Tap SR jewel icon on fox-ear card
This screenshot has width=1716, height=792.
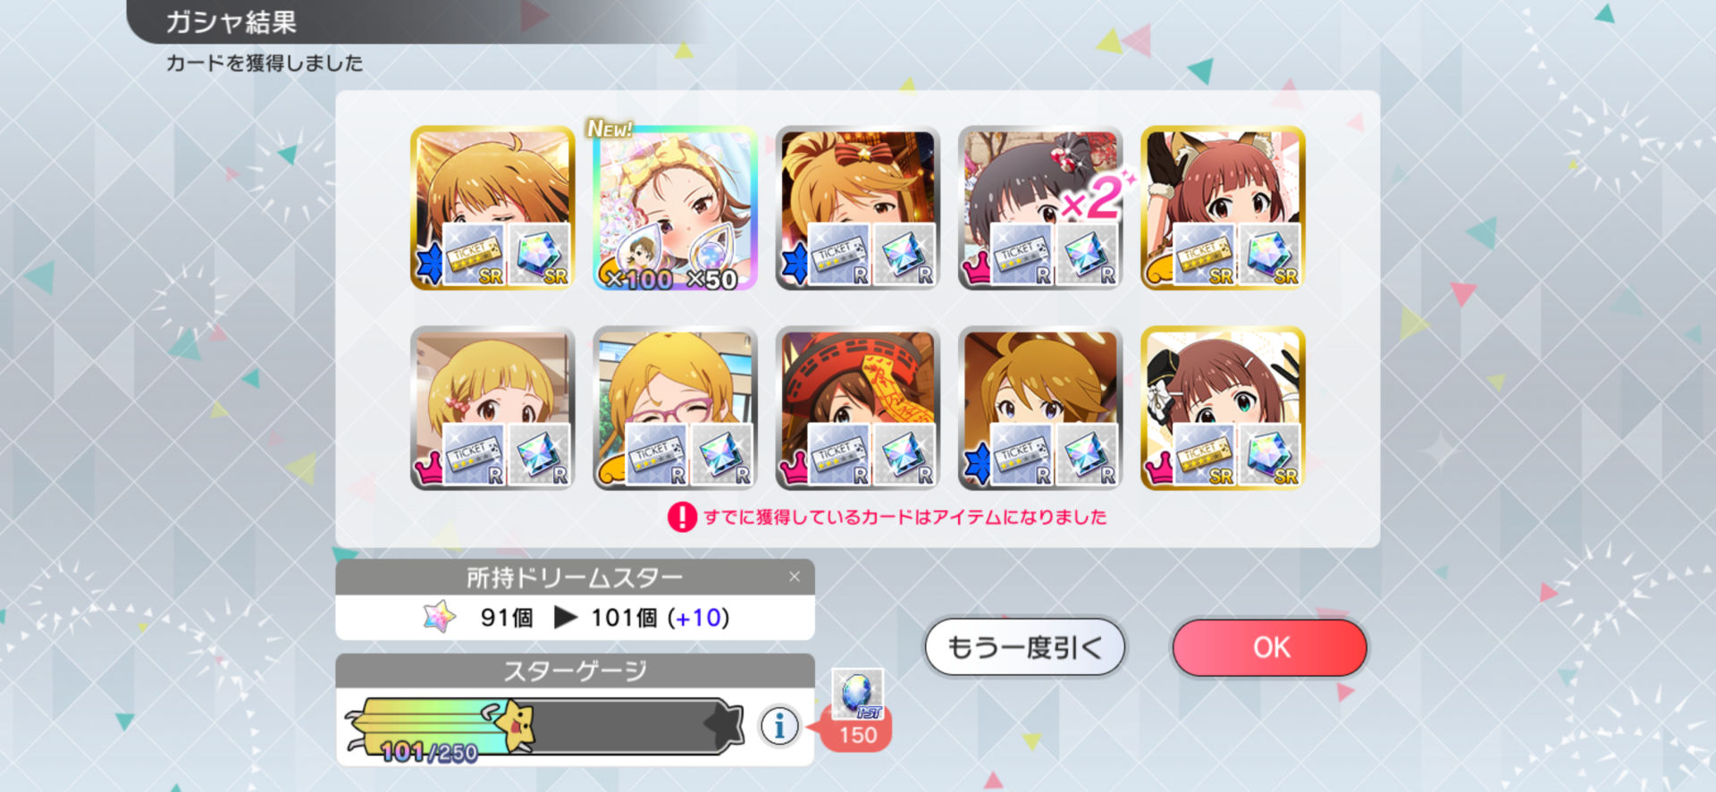pos(1269,256)
